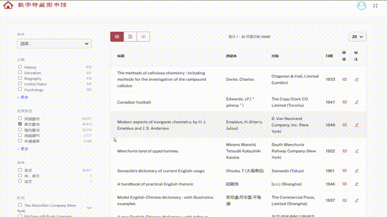Screen dimensions: 387x217
Task: Check The Macmillan Company publisher filter
Action: tap(20, 205)
